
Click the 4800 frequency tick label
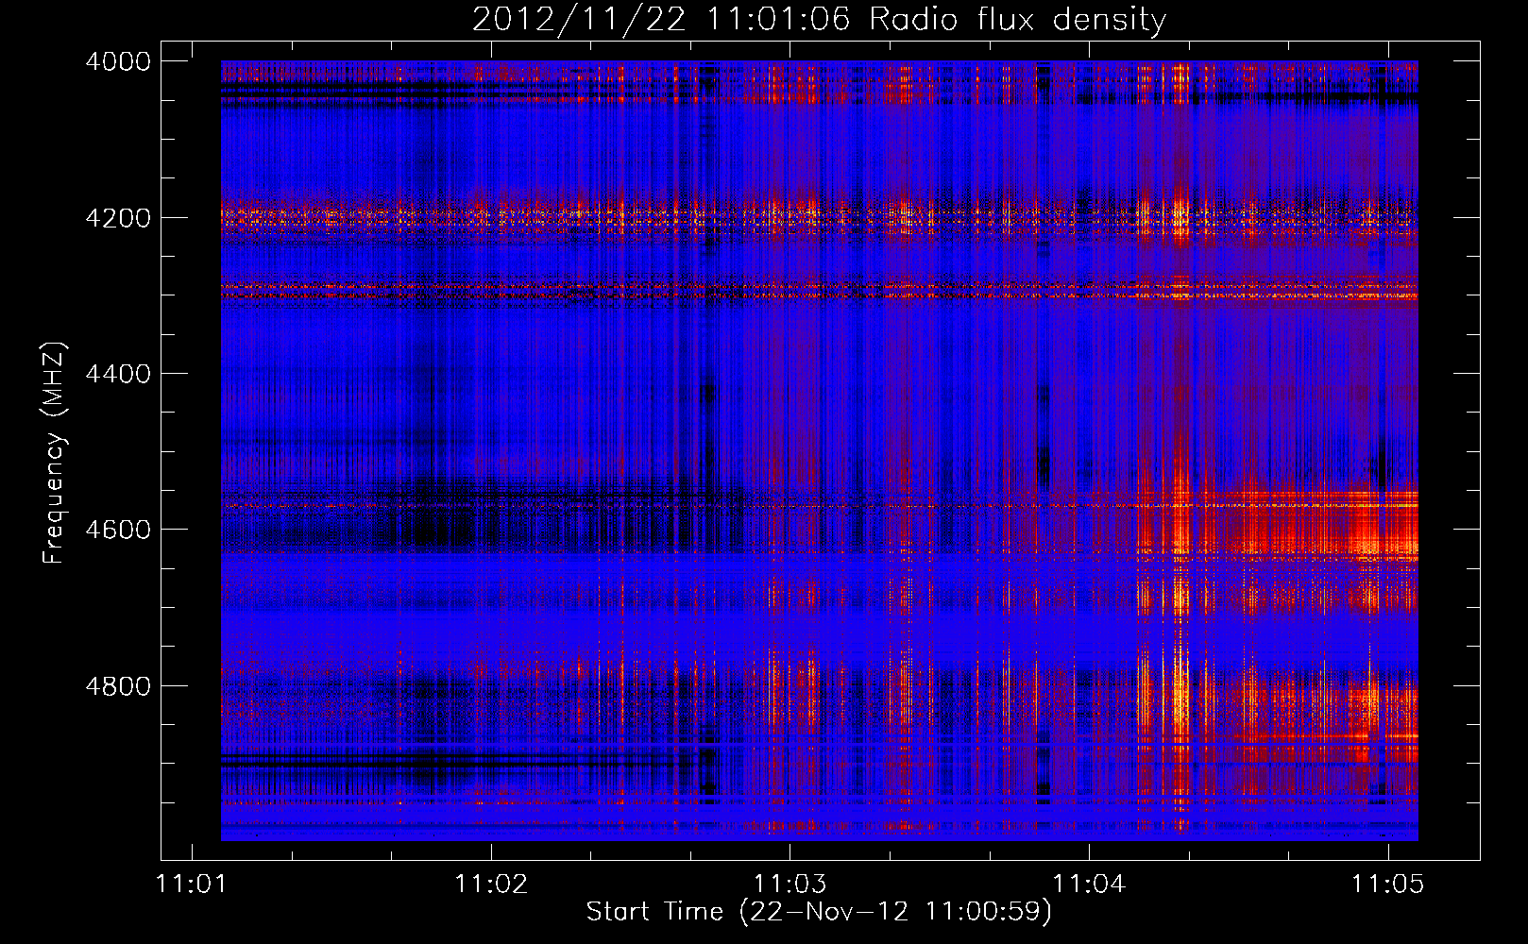[118, 685]
